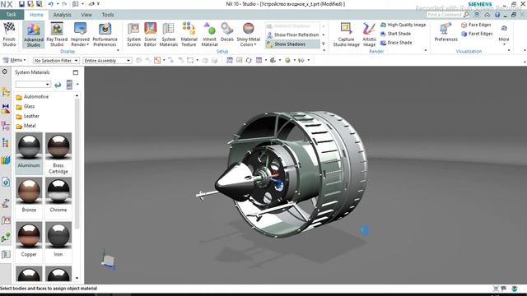Click the Help question mark icon

coord(497,15)
